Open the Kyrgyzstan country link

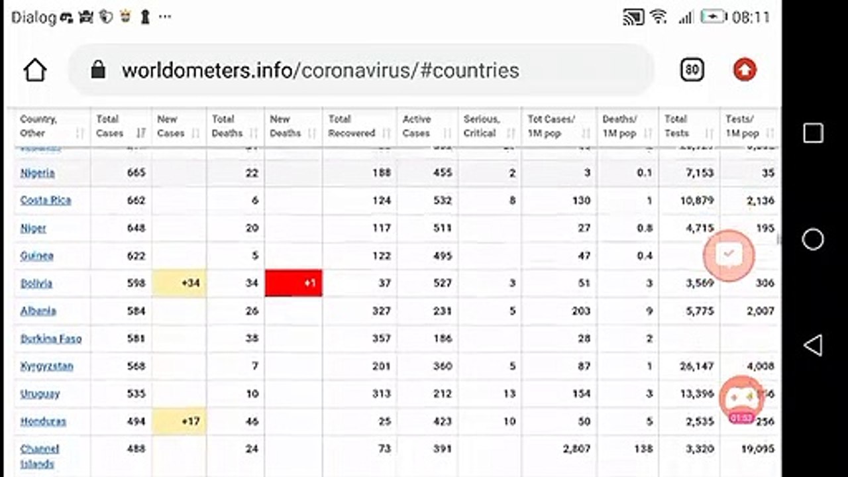(46, 366)
